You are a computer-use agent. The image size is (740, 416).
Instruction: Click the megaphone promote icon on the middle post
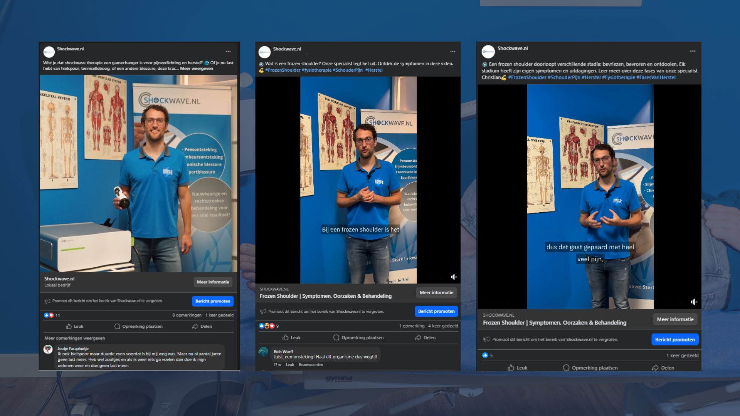point(263,312)
